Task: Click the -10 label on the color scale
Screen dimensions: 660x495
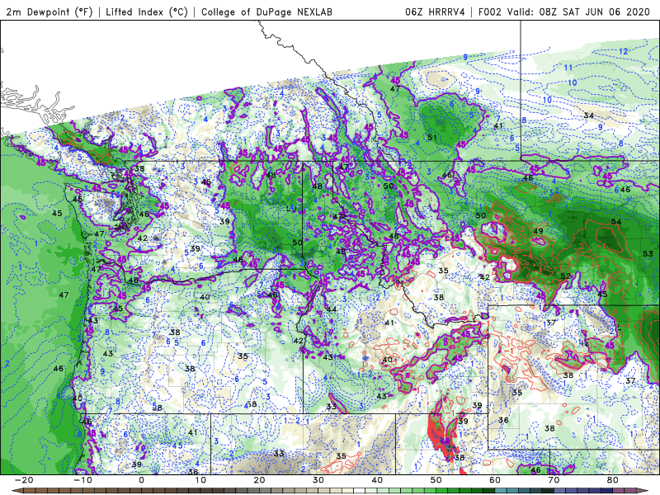Action: (82, 480)
